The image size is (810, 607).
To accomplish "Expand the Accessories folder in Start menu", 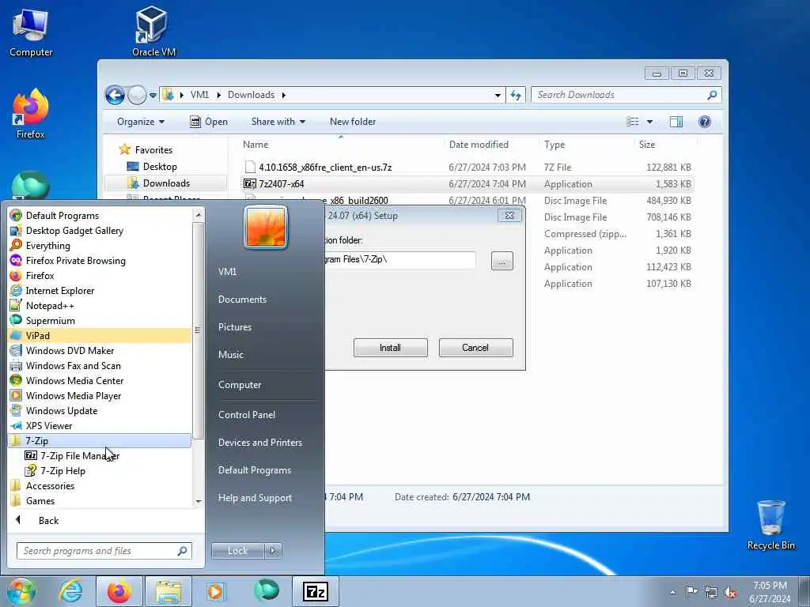I will point(50,486).
